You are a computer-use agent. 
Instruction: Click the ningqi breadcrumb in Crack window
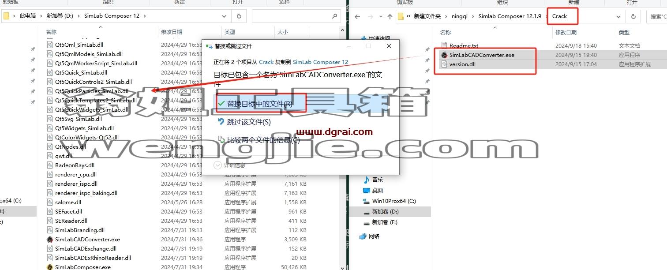pos(460,16)
